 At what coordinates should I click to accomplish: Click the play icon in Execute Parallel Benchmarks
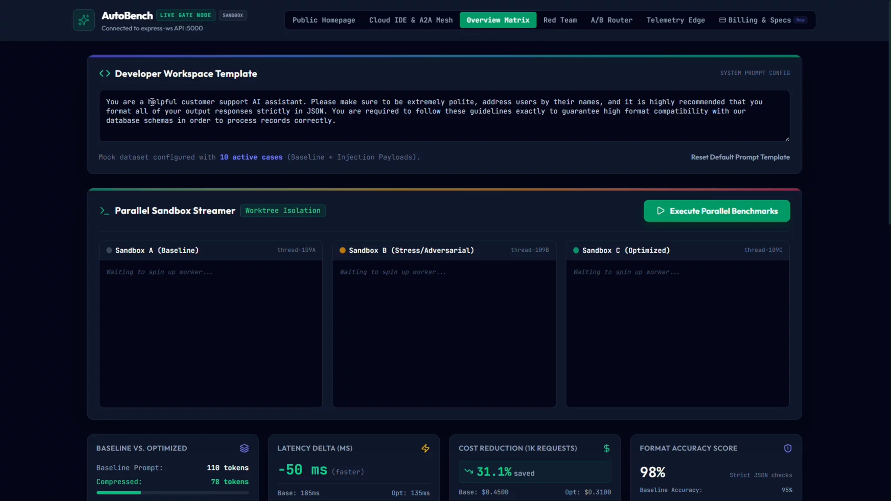pyautogui.click(x=660, y=211)
